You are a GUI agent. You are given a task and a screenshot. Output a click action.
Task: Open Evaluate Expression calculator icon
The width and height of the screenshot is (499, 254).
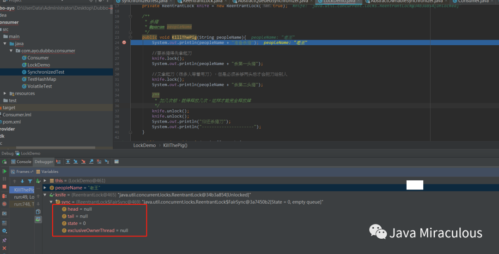(x=116, y=162)
